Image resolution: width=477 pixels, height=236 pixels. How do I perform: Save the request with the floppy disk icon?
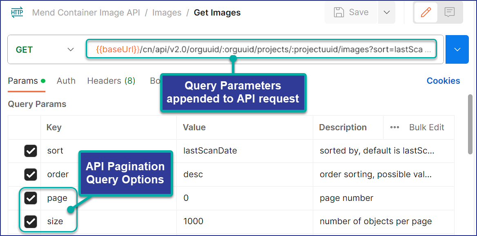click(350, 12)
